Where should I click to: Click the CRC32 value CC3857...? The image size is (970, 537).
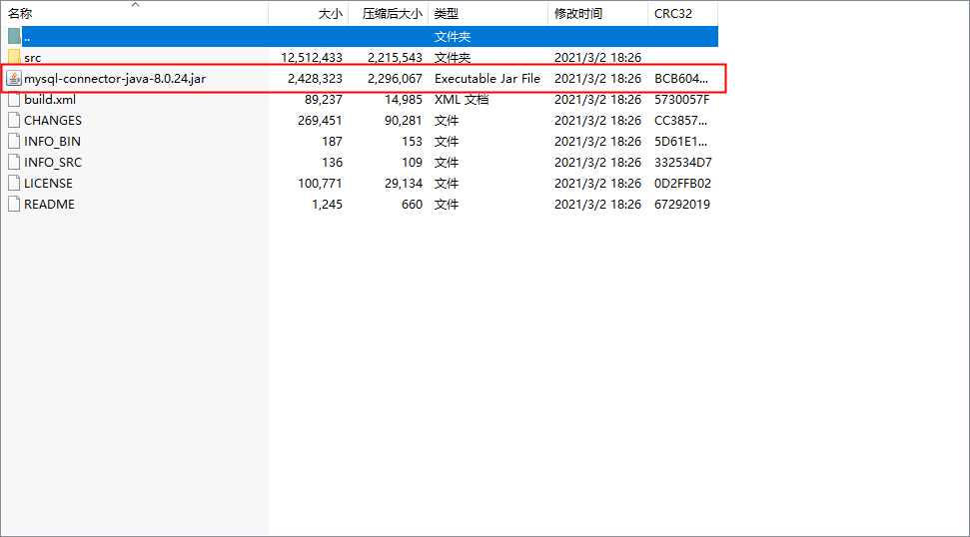[x=680, y=121]
